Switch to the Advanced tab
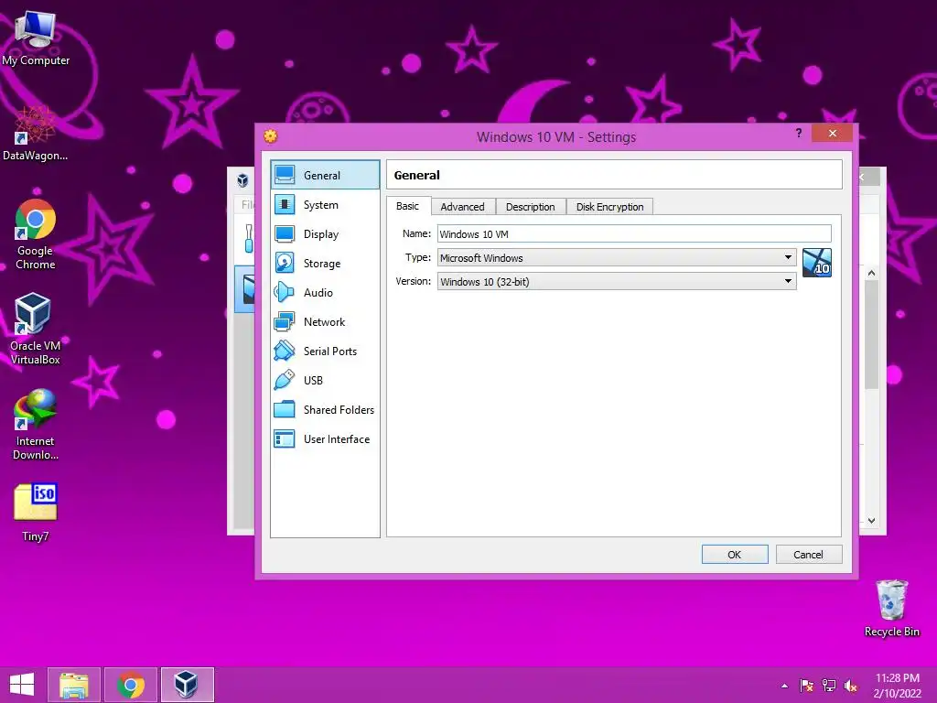The image size is (937, 703). pos(462,207)
